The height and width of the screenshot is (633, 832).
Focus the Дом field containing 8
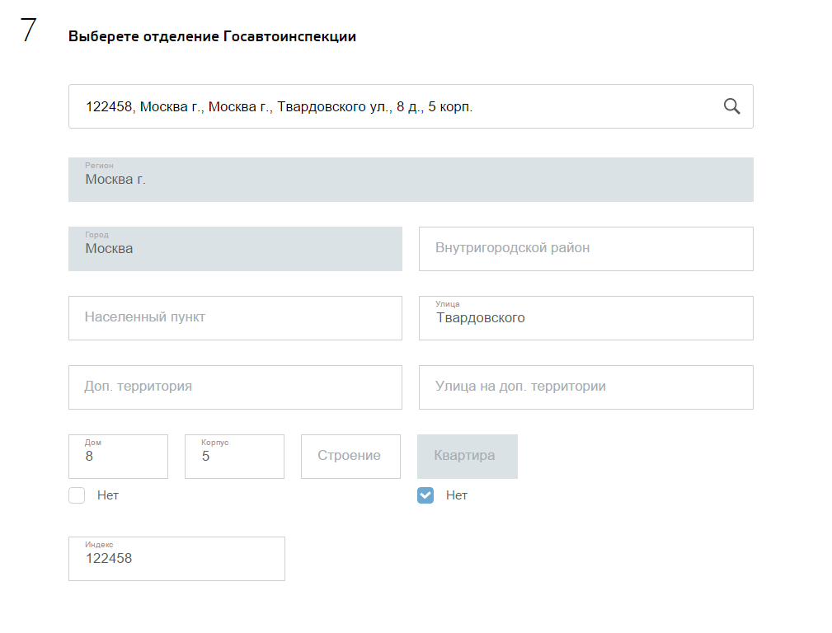(118, 457)
